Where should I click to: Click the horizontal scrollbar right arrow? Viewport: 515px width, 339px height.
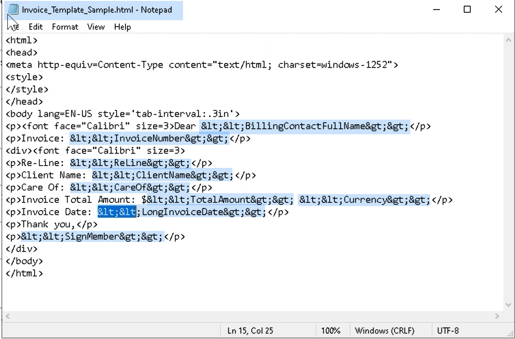click(x=497, y=316)
